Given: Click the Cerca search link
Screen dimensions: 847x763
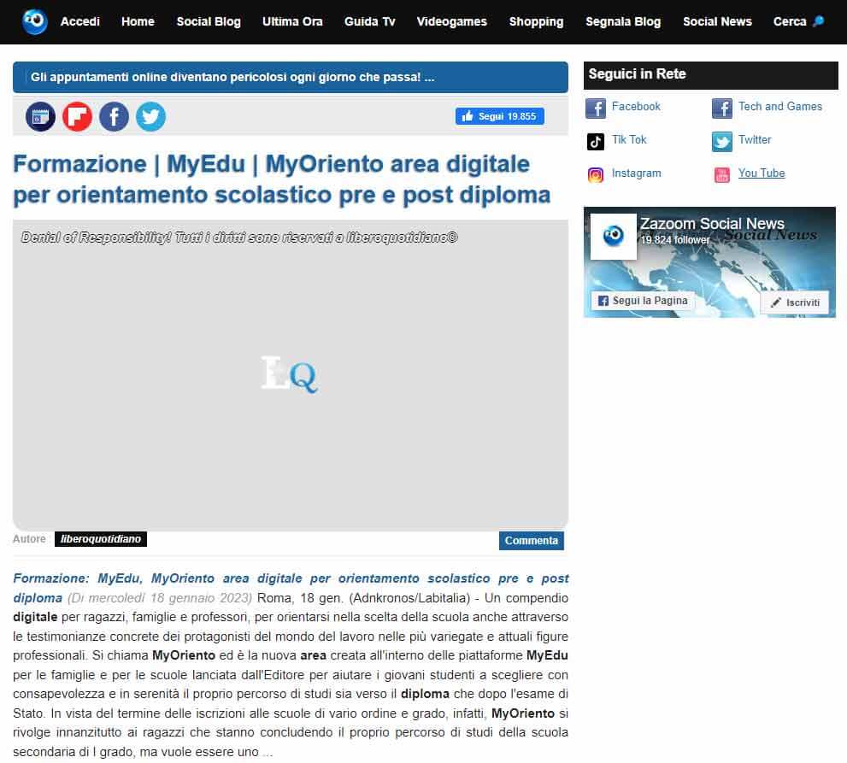Looking at the screenshot, I should (789, 21).
